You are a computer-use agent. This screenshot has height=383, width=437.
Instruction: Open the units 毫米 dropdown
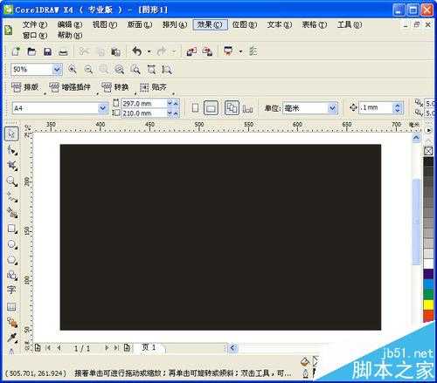tap(332, 108)
